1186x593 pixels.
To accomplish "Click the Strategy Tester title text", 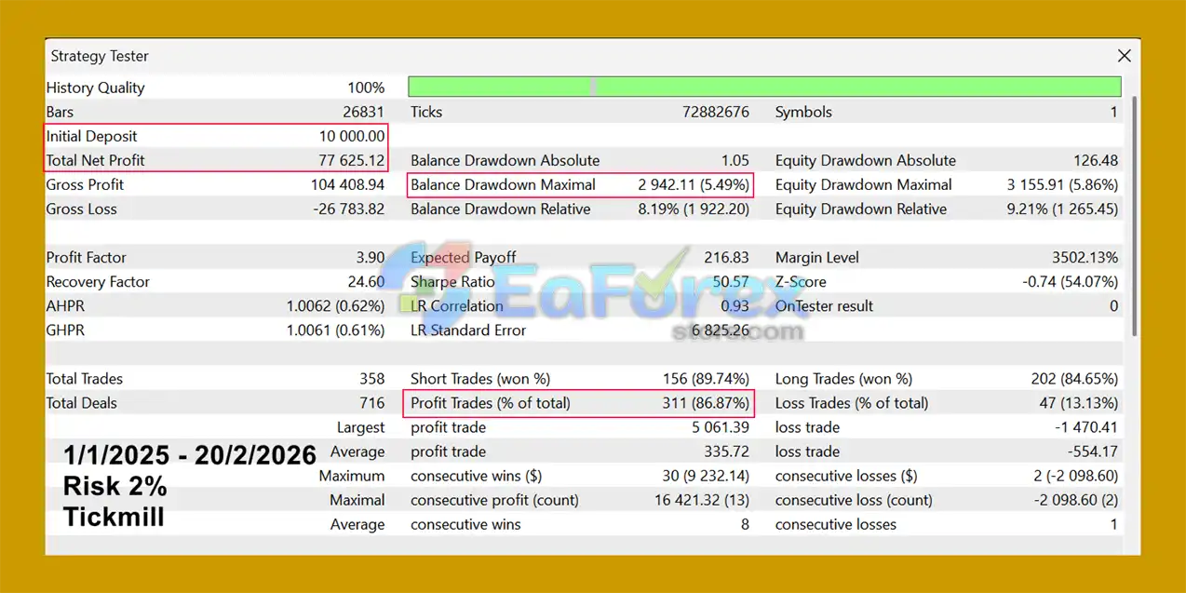I will point(100,56).
